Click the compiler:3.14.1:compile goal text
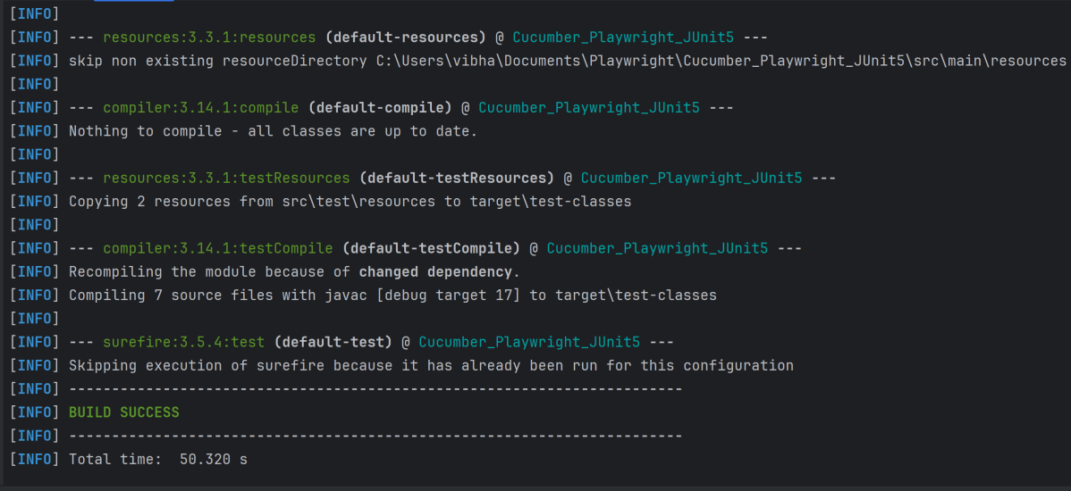The width and height of the screenshot is (1071, 491). pyautogui.click(x=200, y=108)
